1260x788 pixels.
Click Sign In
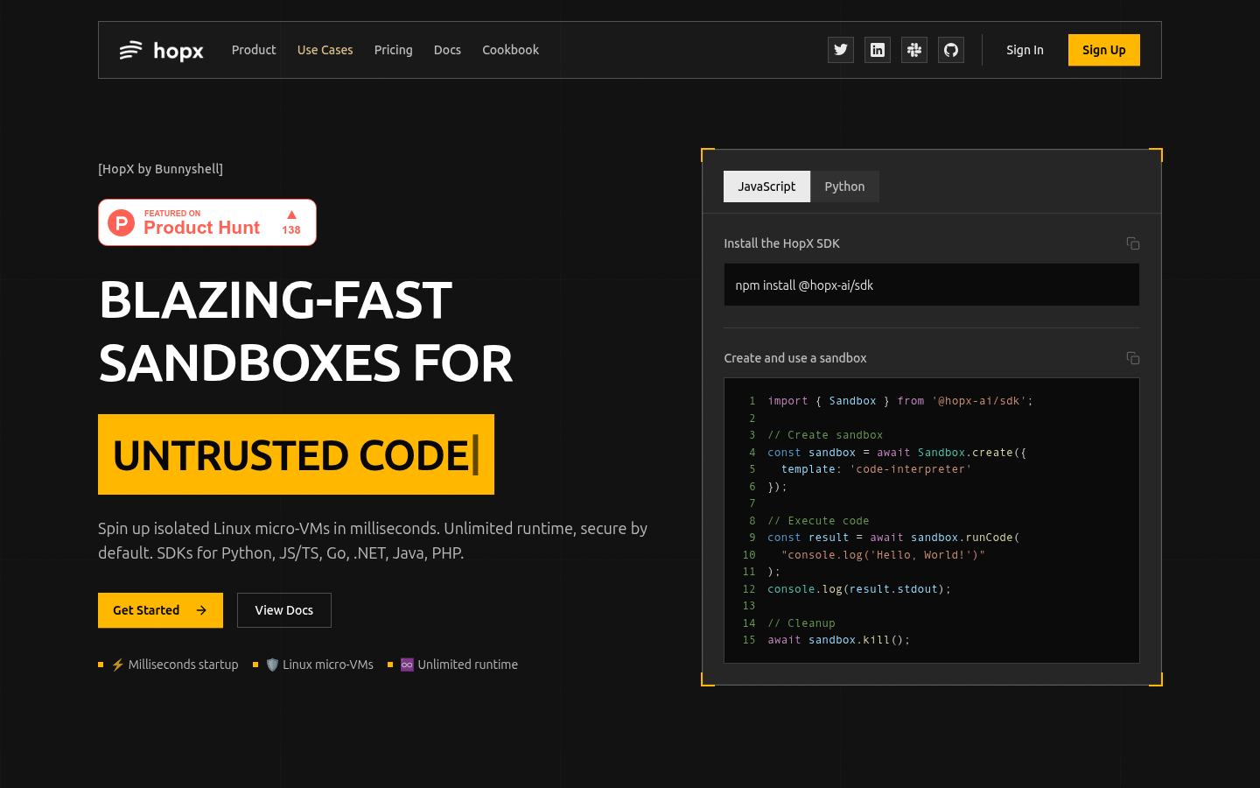tap(1025, 50)
